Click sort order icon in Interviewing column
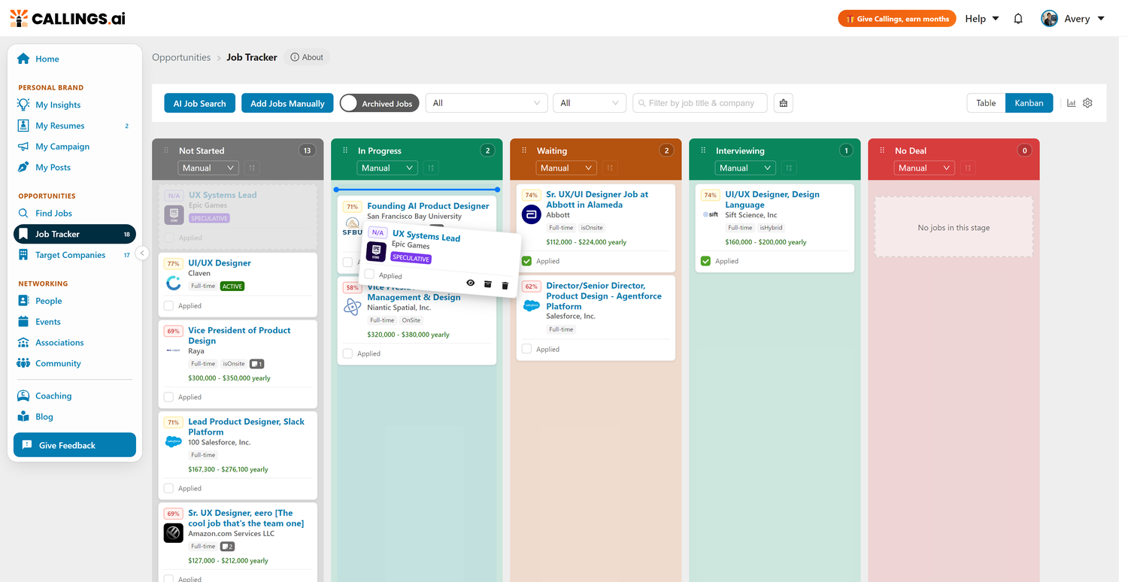This screenshot has width=1128, height=582. [789, 168]
